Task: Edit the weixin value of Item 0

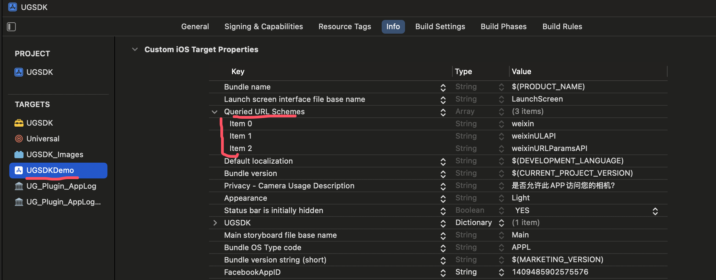Action: pyautogui.click(x=523, y=124)
